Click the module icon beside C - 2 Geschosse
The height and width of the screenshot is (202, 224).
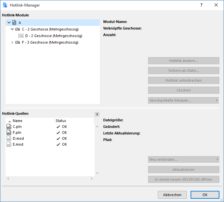coord(18,29)
